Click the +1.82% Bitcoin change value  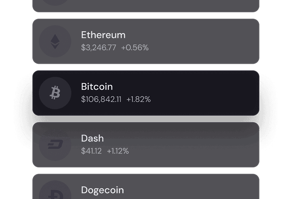click(x=139, y=99)
